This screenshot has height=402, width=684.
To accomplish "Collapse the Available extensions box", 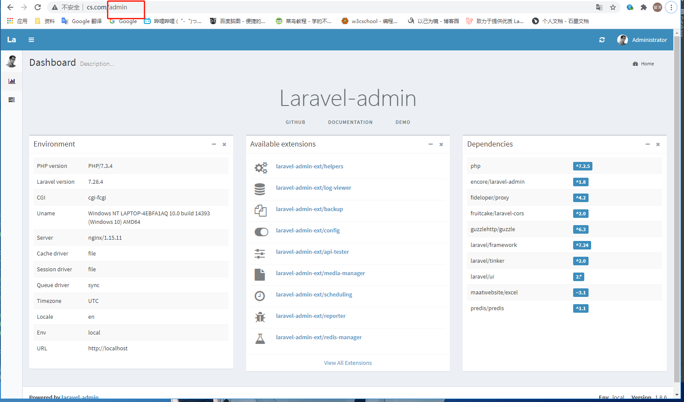I will pos(431,144).
